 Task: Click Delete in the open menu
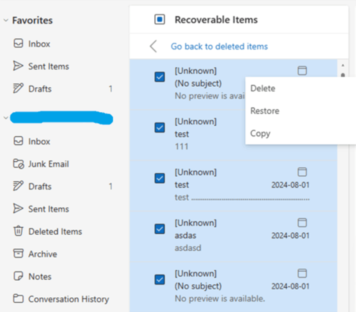pyautogui.click(x=263, y=88)
